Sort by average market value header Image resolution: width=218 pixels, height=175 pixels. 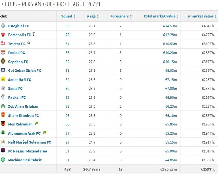(x=202, y=16)
